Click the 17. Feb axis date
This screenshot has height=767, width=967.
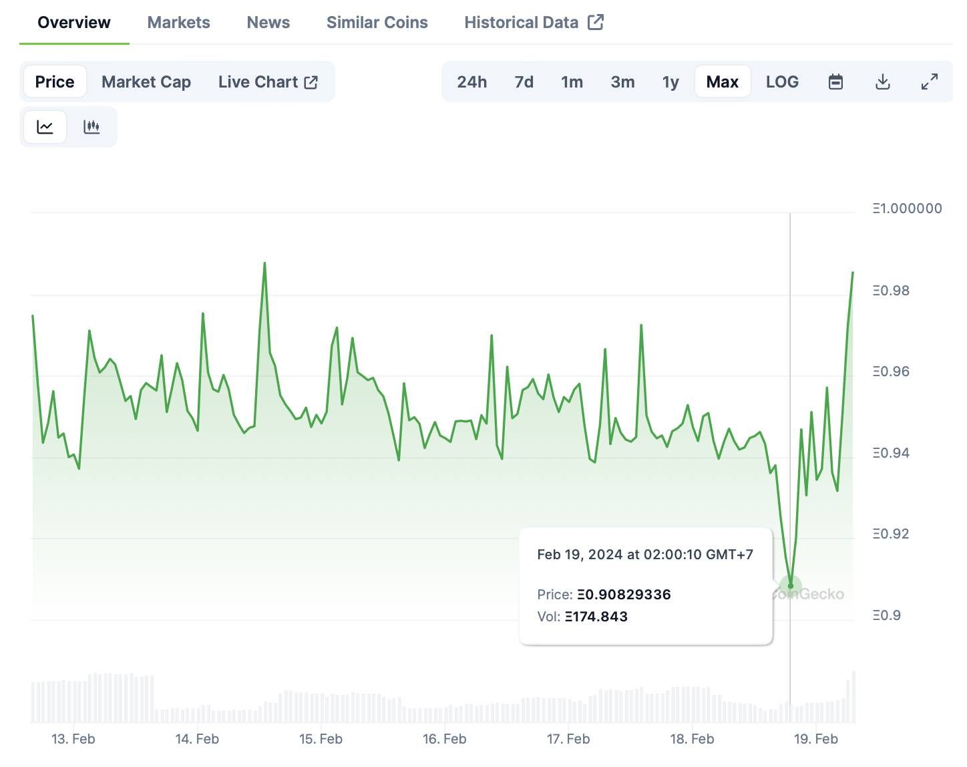(568, 739)
